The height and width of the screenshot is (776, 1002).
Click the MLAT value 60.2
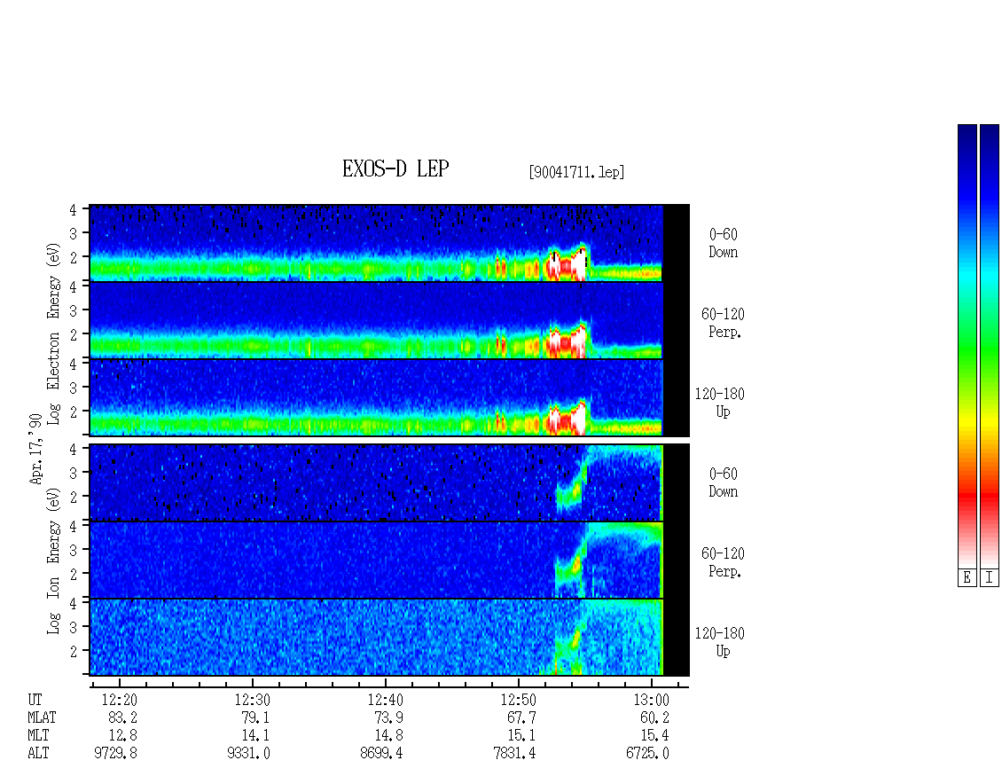[x=654, y=717]
